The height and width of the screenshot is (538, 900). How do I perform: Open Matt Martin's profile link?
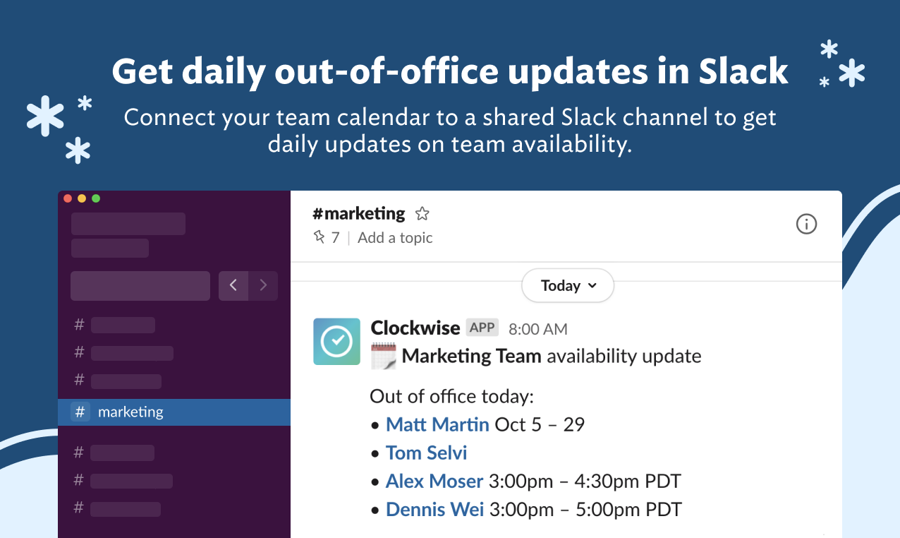click(437, 424)
